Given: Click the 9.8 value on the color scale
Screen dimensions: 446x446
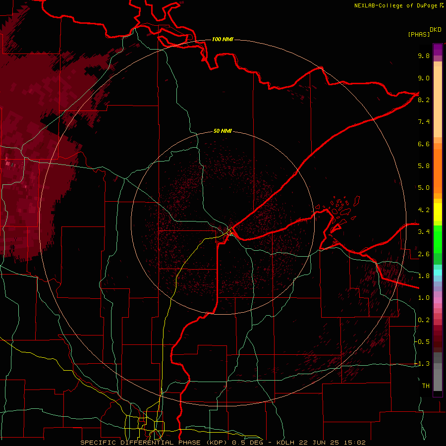Looking at the screenshot, I should coord(424,56).
